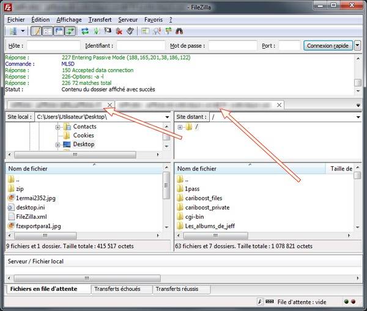Open file search with binoculars icon
The image size is (367, 311).
[x=179, y=31]
